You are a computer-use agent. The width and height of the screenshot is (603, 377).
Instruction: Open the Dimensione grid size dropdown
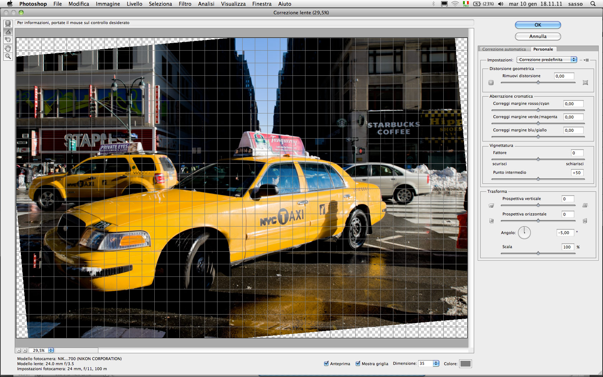pos(436,363)
